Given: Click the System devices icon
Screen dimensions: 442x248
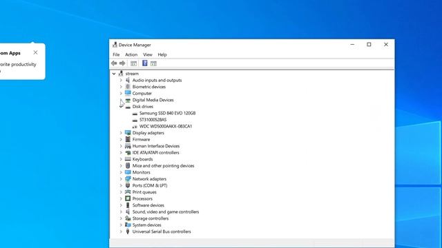Looking at the screenshot, I should (x=128, y=225).
